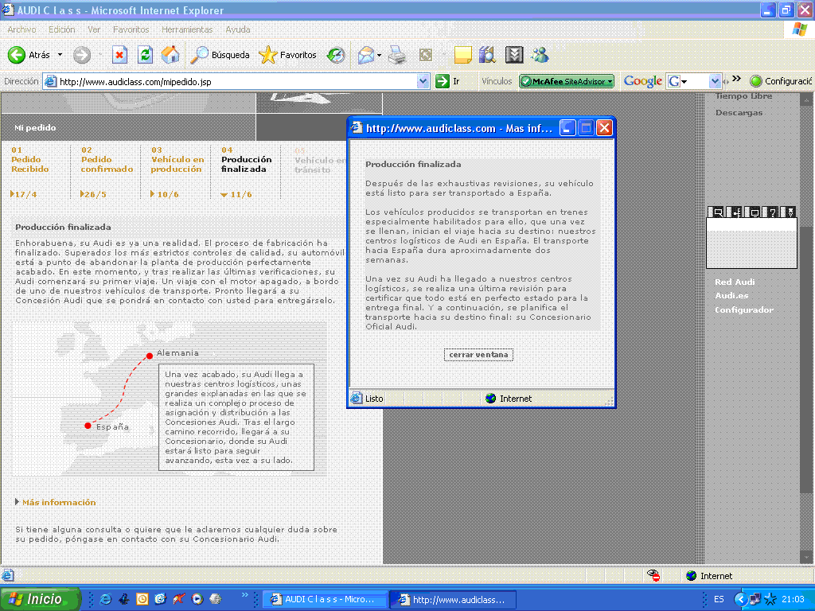Screen dimensions: 815x611
Task: Select step 03 Vehículo en producción
Action: tap(177, 159)
